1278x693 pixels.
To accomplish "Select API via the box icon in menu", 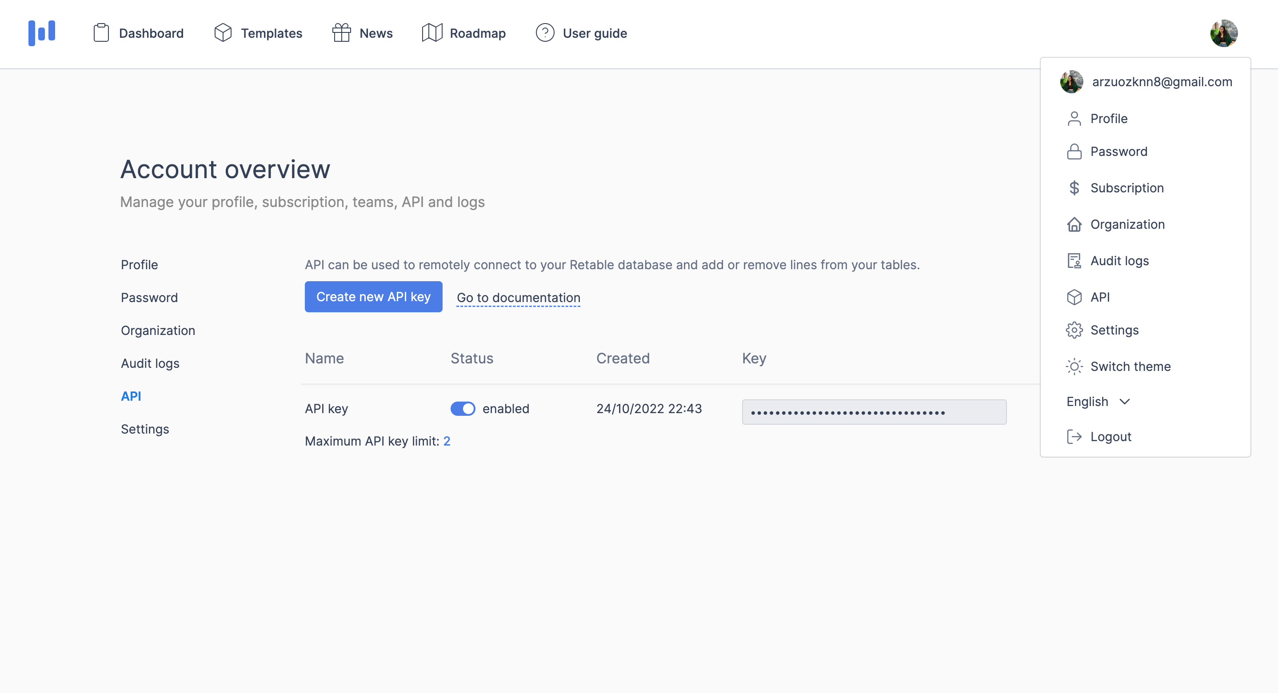I will click(1074, 297).
